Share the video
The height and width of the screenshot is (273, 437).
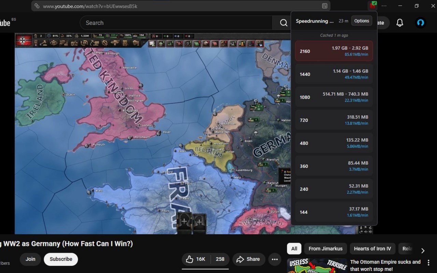[248, 259]
